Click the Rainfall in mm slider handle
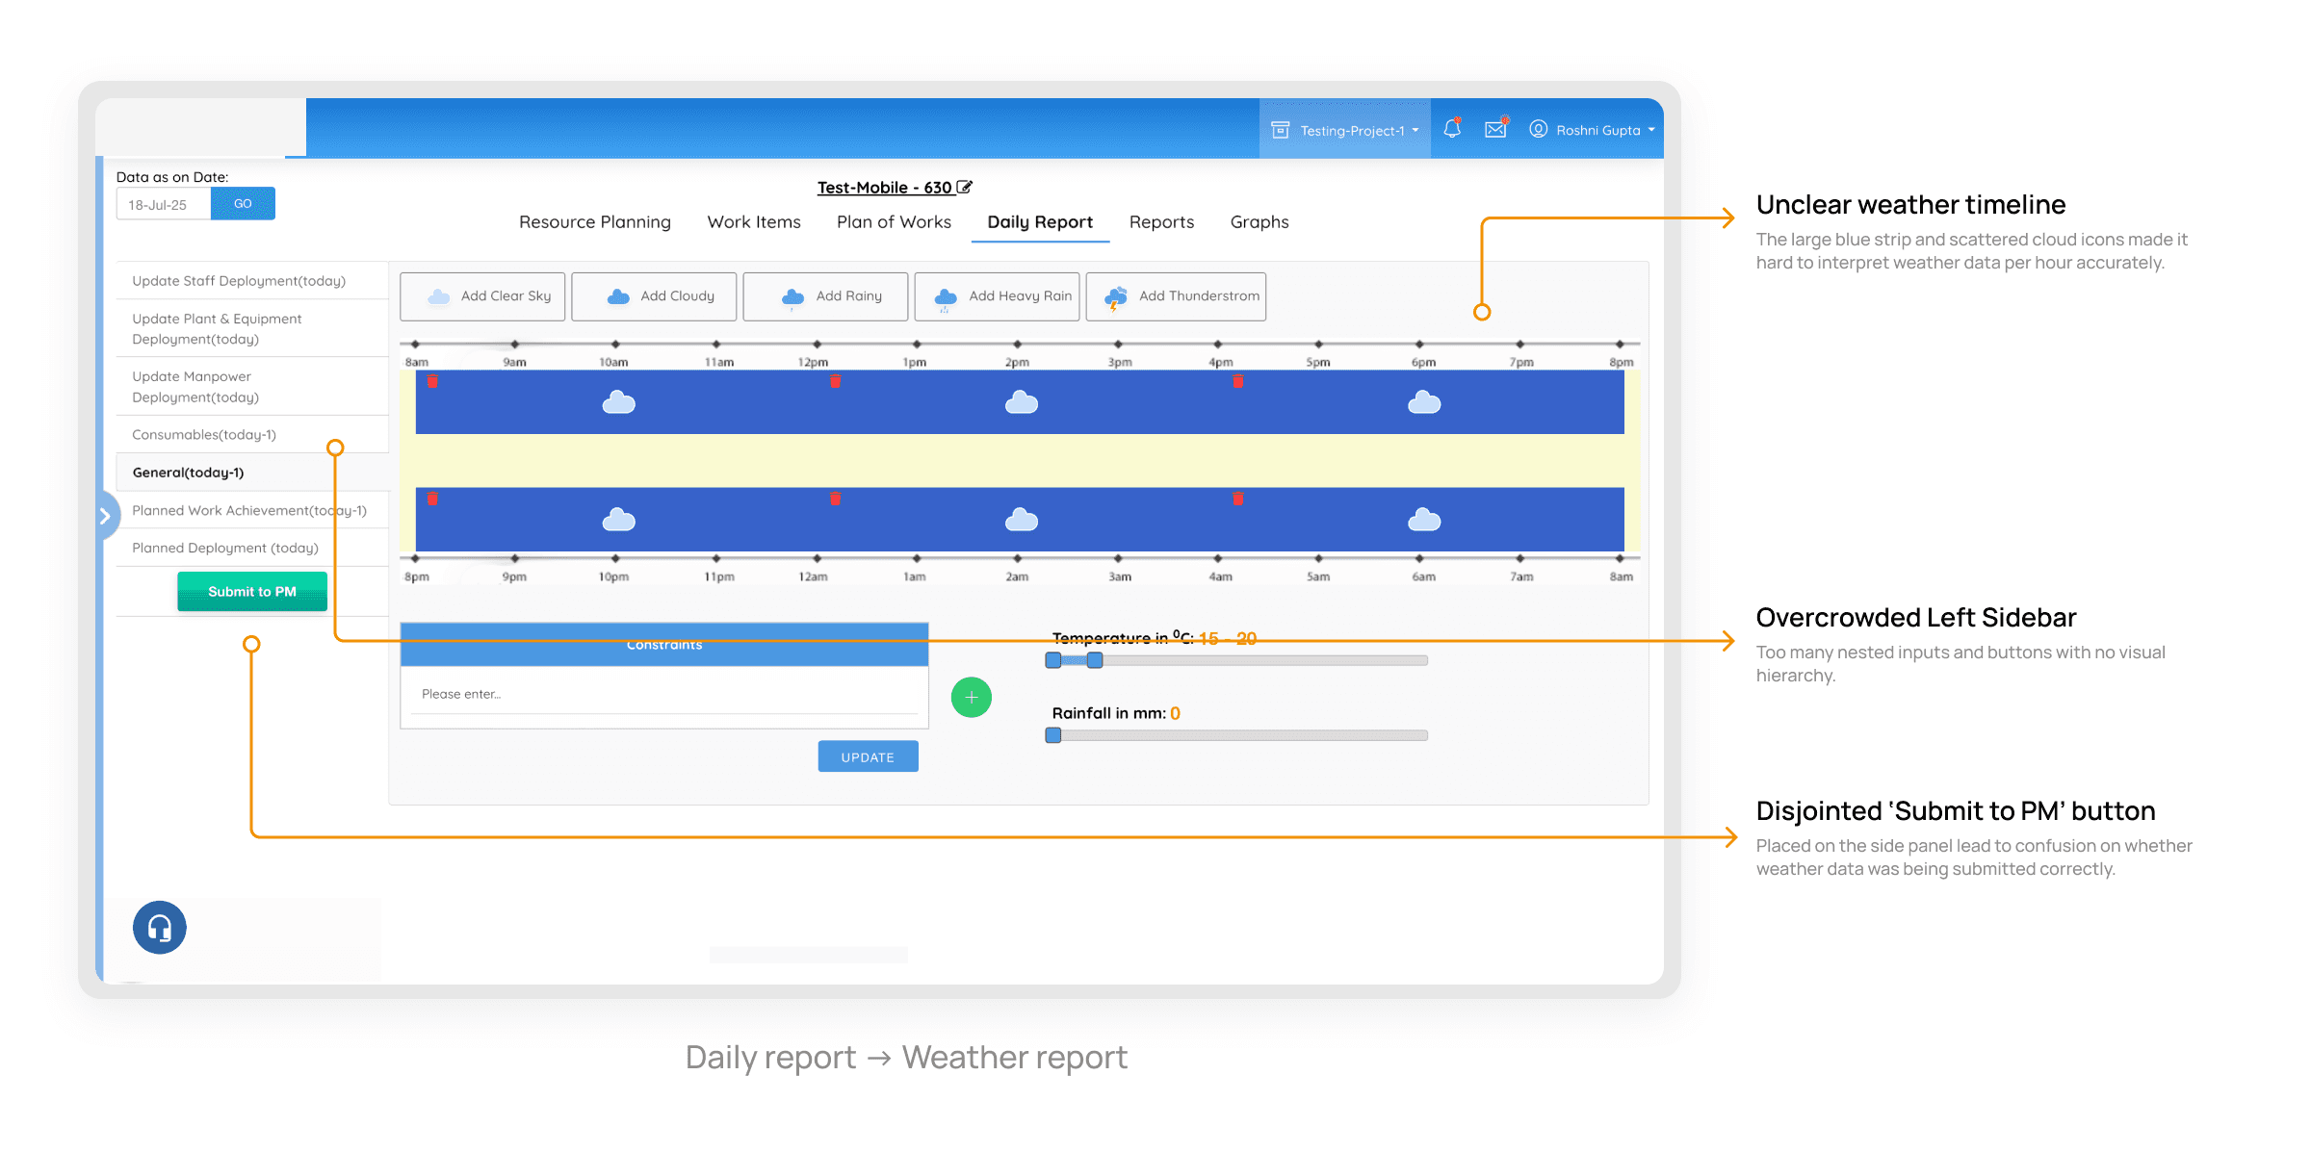Viewport: 2311px width, 1152px height. (x=1053, y=735)
